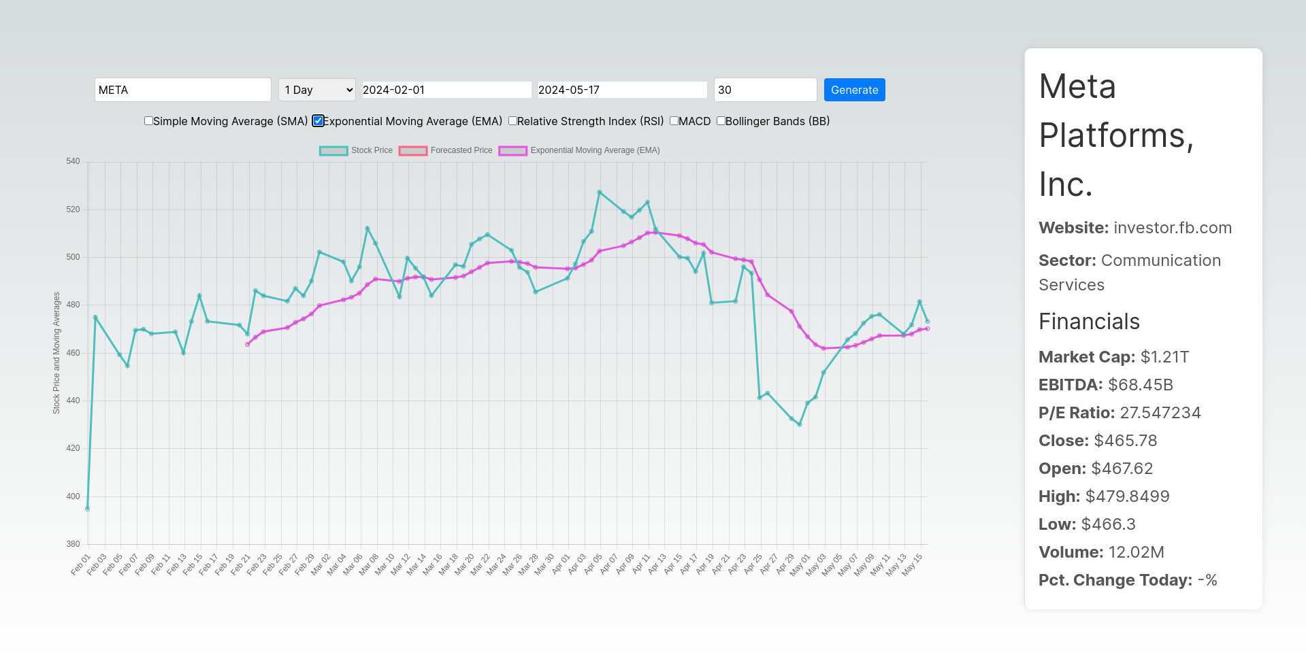
Task: Click the Meta Platforms, Inc. heading
Action: click(x=1116, y=135)
